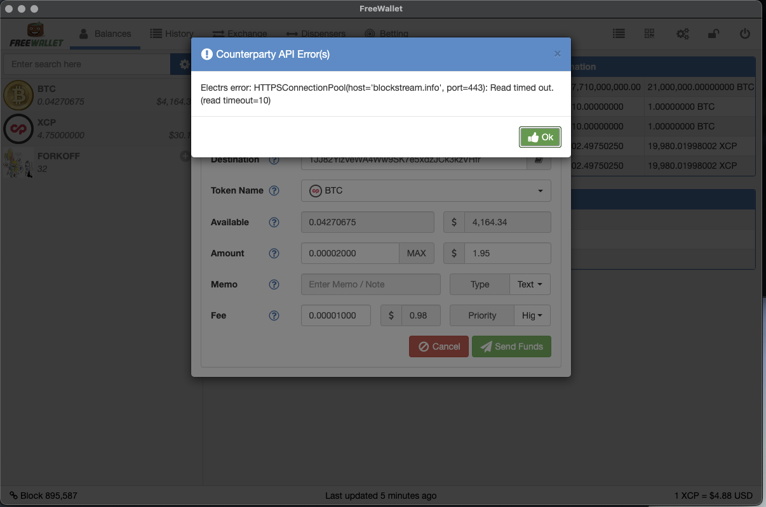Viewport: 766px width, 507px height.
Task: Click the power logout icon
Action: [x=745, y=34]
